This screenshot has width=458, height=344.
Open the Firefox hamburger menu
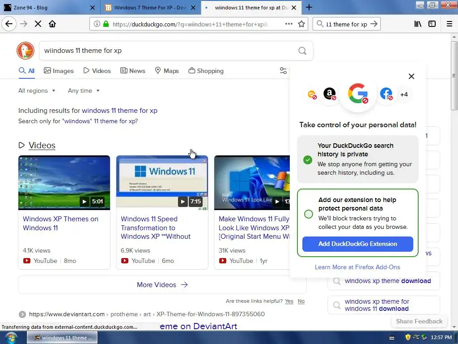coord(450,24)
